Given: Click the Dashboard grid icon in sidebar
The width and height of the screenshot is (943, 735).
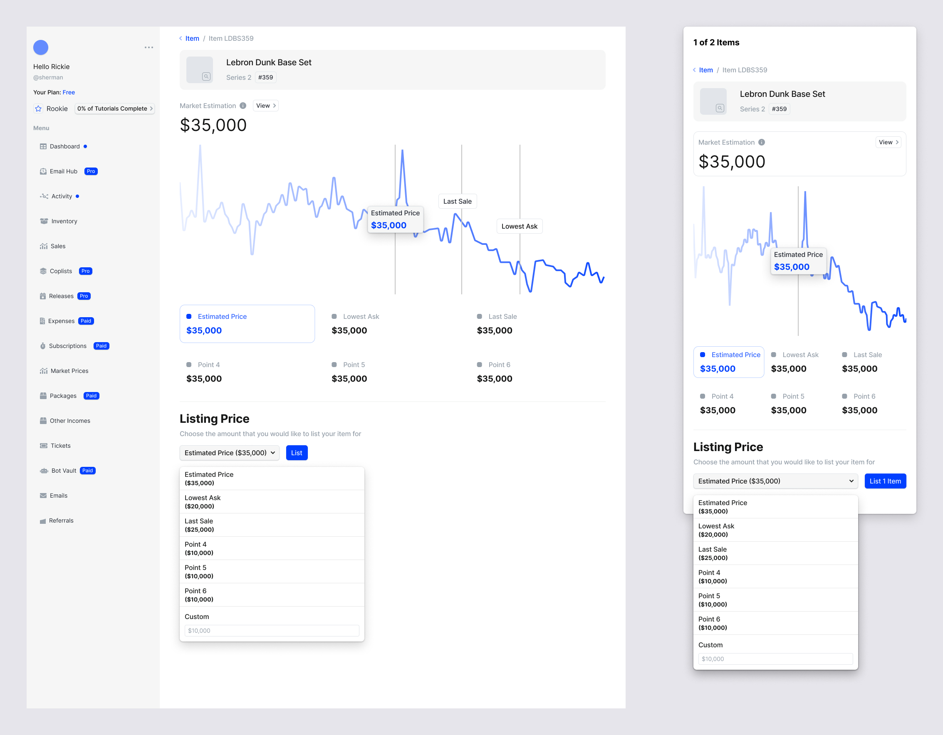Looking at the screenshot, I should tap(43, 146).
